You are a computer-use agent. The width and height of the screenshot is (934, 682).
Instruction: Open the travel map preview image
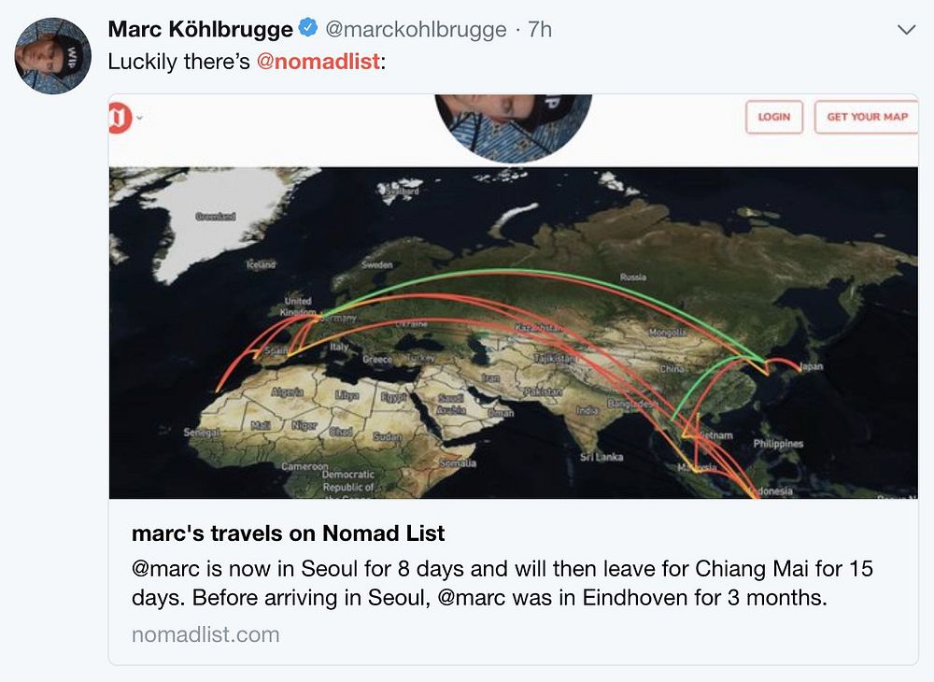tap(513, 333)
